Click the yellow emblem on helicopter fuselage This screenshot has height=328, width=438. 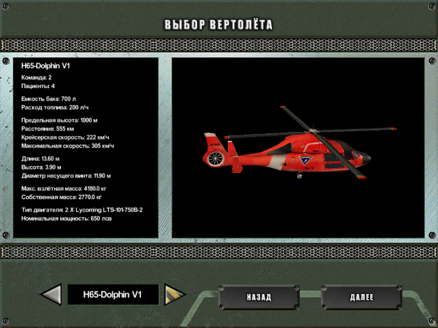[304, 161]
